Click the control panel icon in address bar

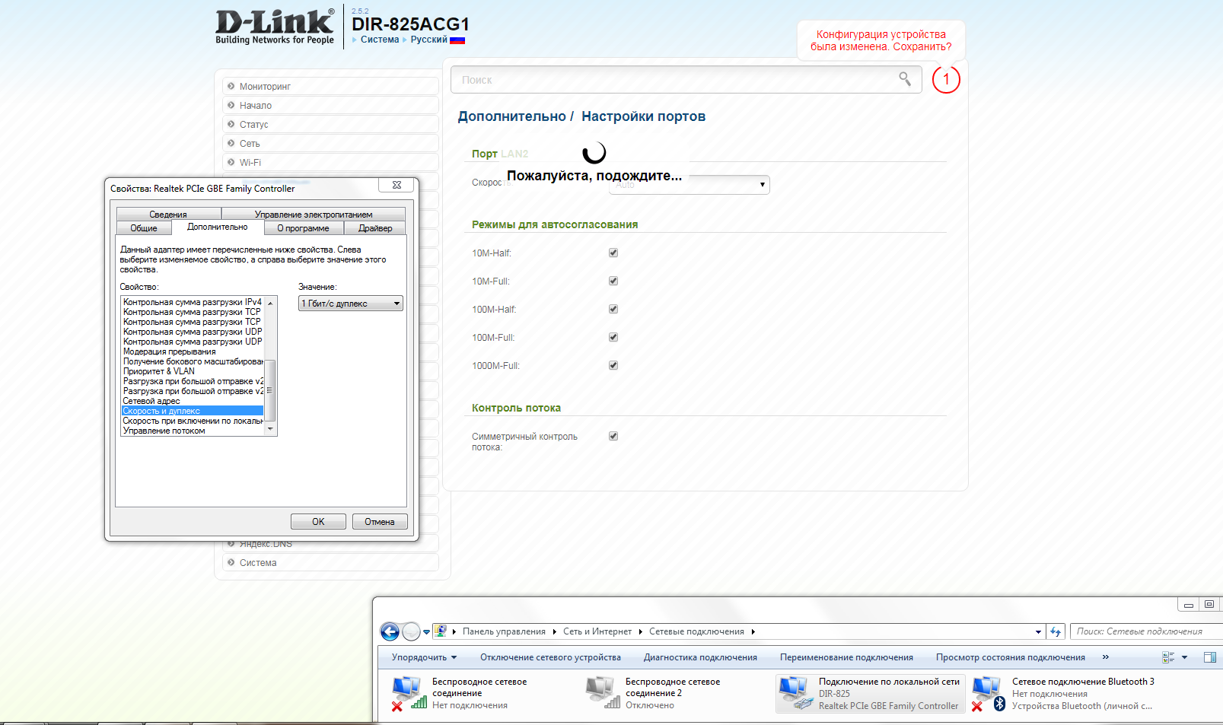click(440, 631)
